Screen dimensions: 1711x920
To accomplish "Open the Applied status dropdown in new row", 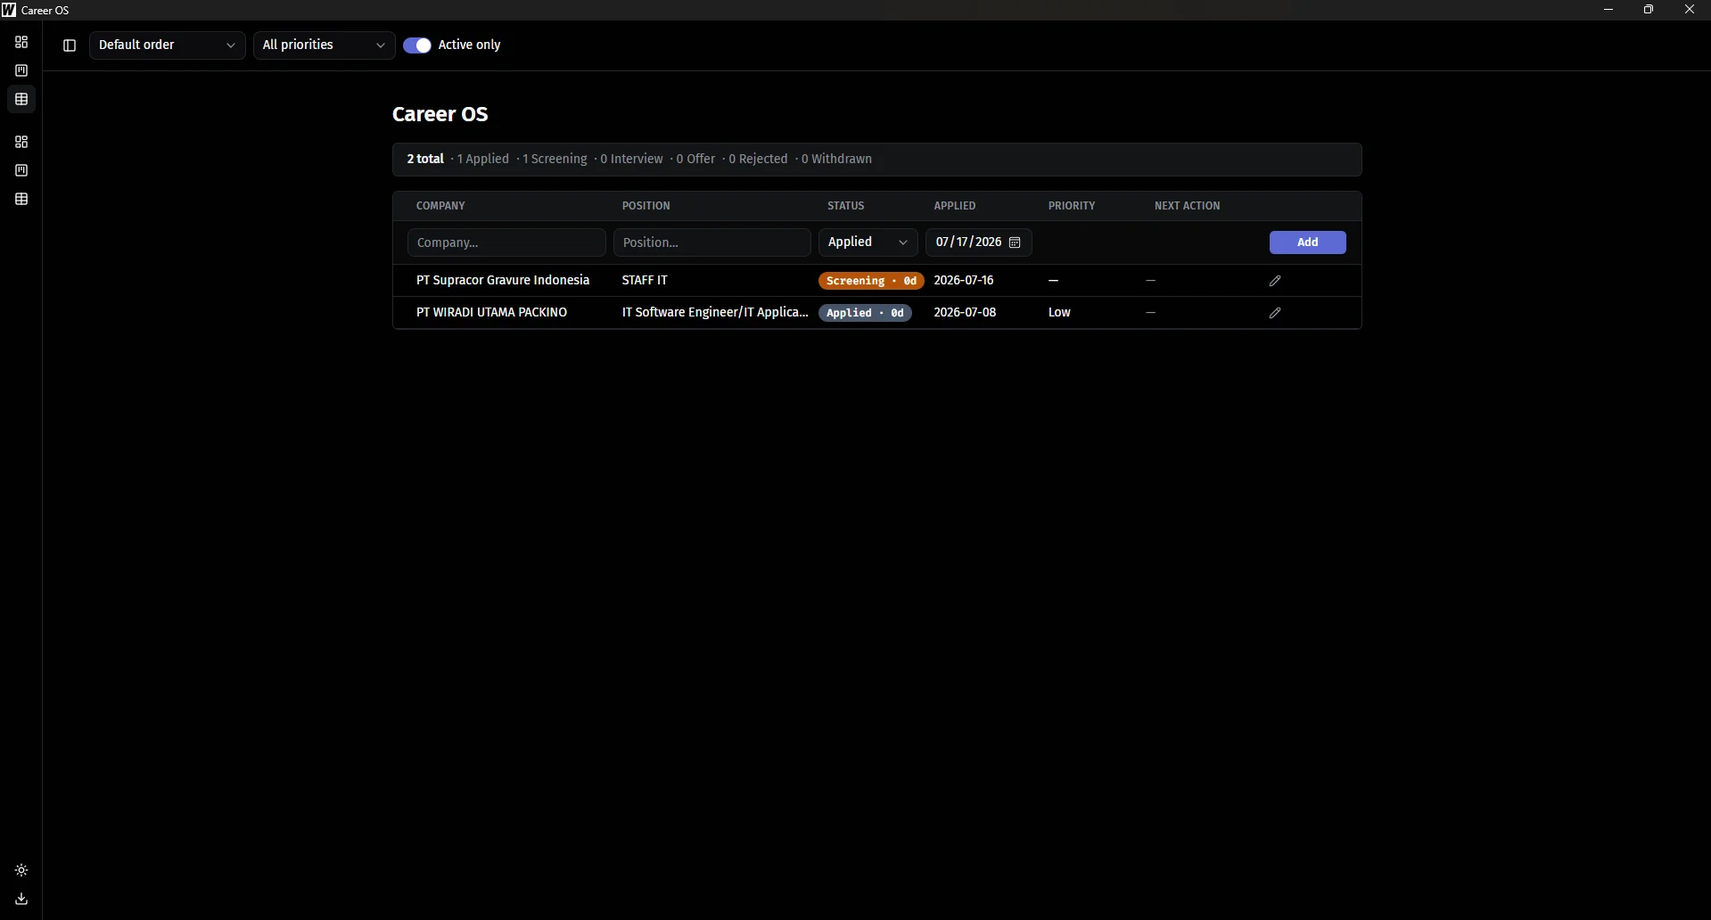I will [868, 242].
